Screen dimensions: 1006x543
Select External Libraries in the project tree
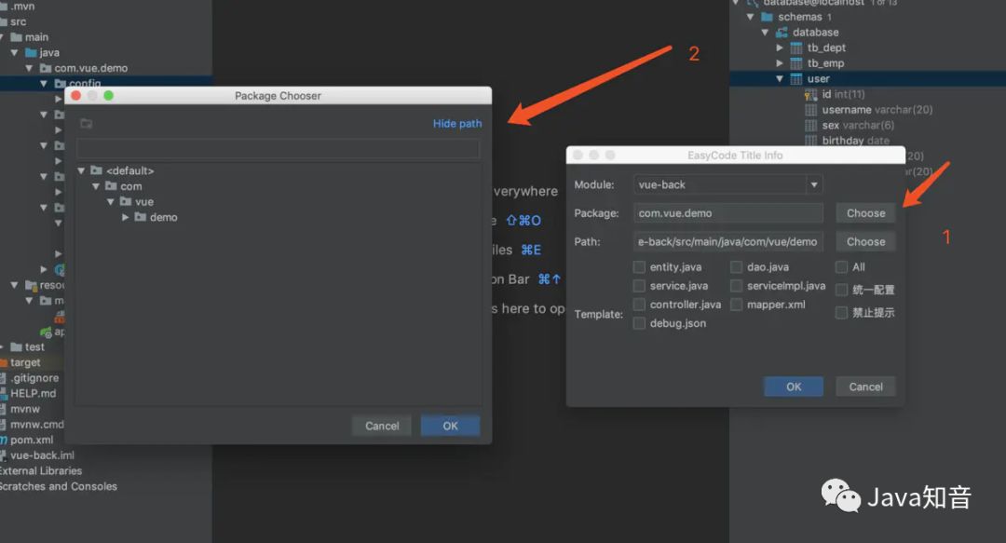[42, 470]
